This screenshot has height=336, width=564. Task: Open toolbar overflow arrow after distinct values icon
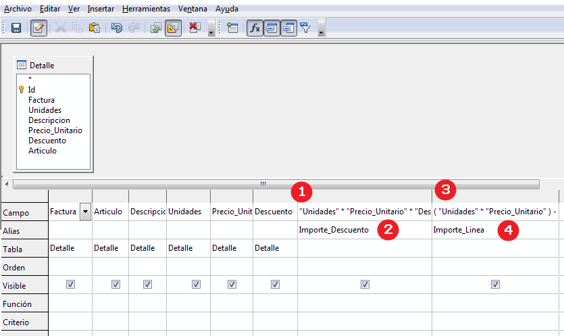tap(322, 29)
